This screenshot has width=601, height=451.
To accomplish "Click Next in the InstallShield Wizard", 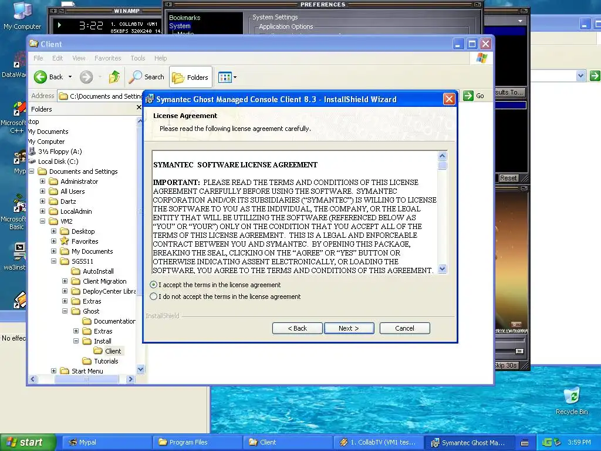I will [x=349, y=328].
